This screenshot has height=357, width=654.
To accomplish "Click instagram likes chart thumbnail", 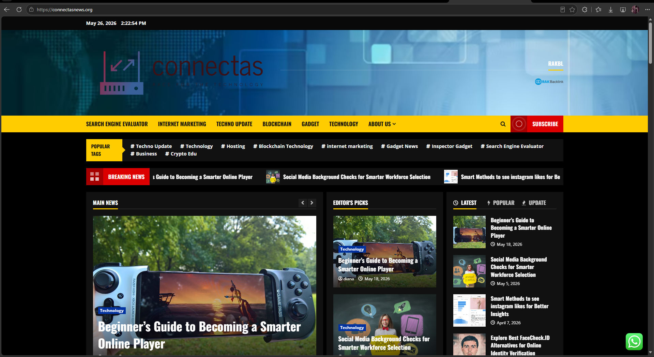I will point(469,310).
